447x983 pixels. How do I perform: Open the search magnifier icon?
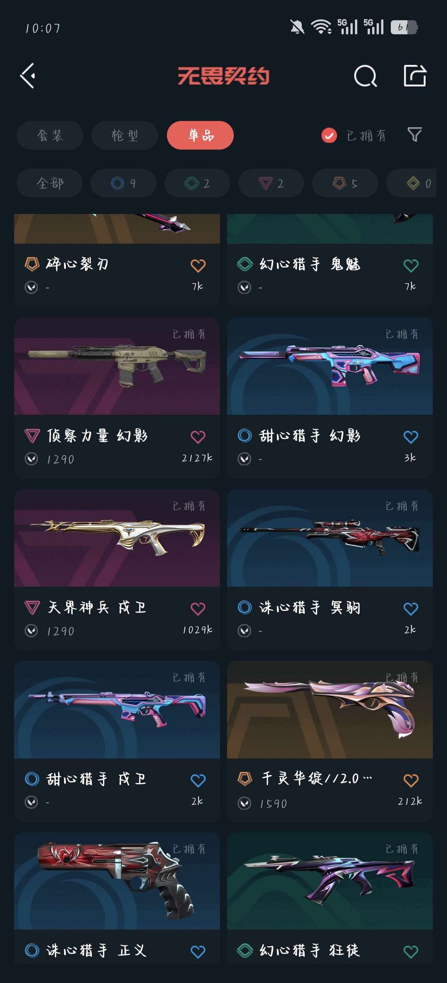coord(365,76)
